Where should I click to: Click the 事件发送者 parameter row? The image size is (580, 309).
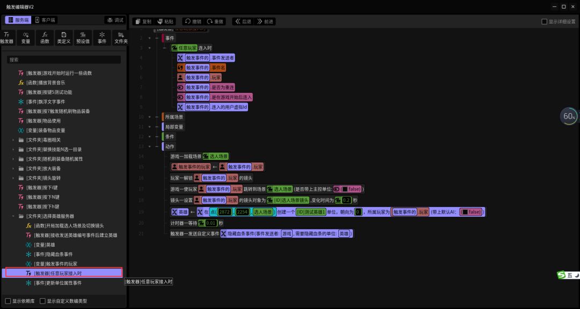pyautogui.click(x=206, y=57)
